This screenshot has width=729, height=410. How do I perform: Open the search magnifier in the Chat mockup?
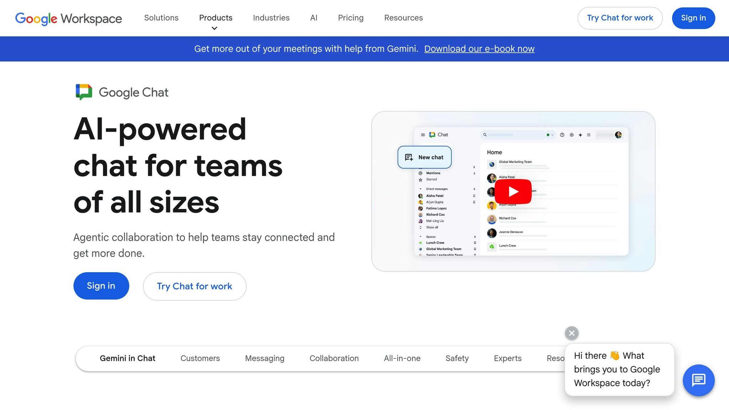point(485,135)
